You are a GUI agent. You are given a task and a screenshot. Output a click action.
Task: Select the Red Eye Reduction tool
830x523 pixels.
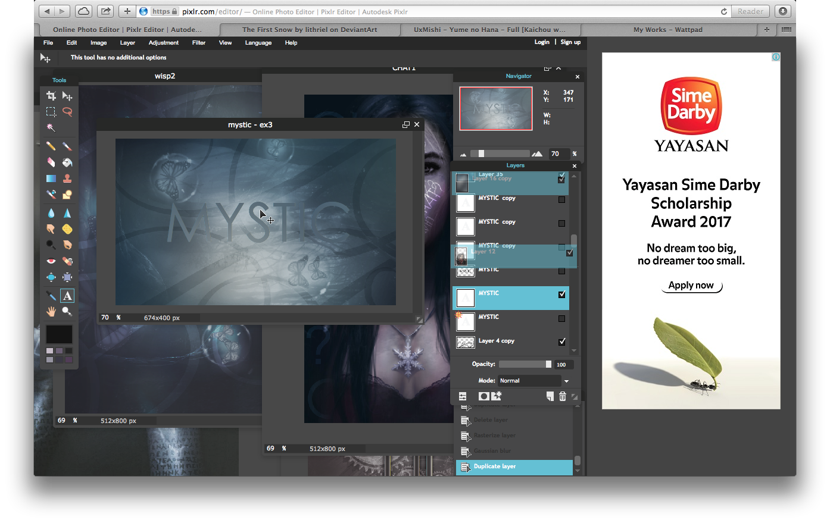point(51,261)
